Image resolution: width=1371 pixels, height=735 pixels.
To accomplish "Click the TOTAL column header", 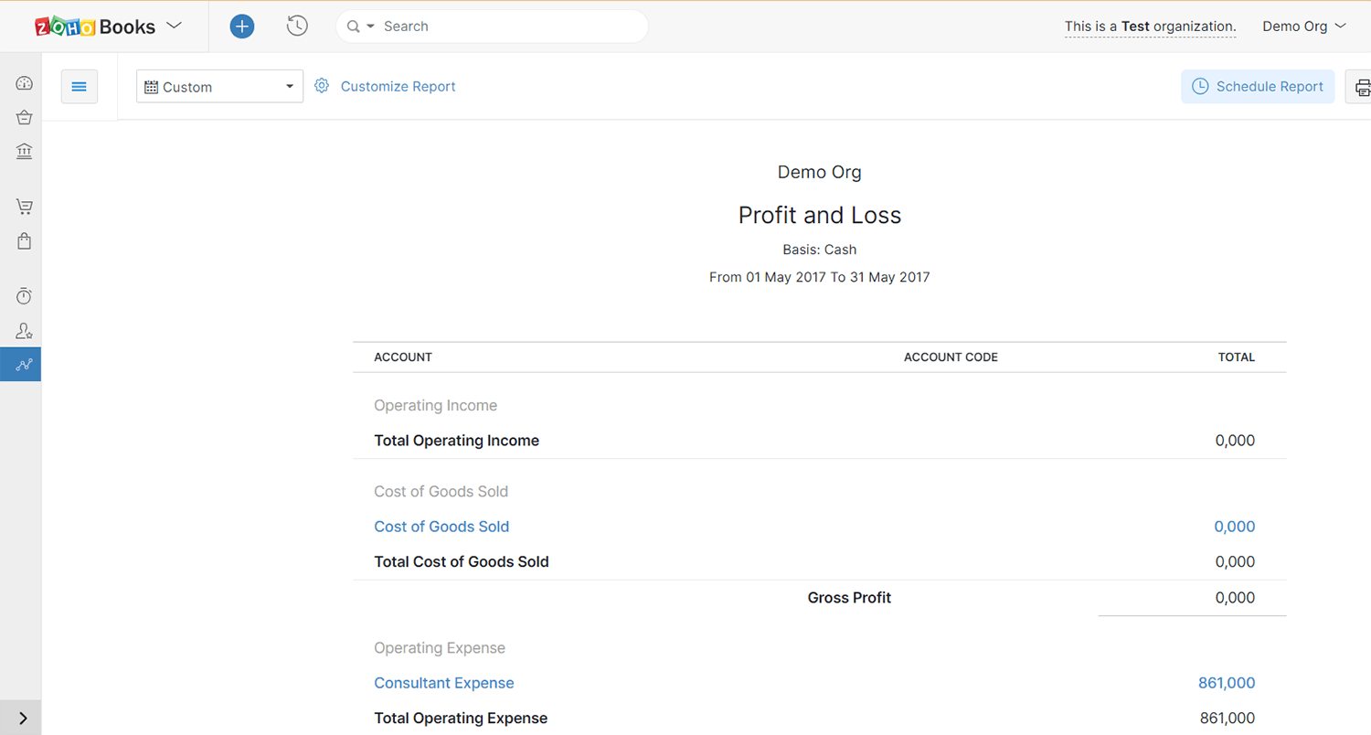I will click(1237, 357).
